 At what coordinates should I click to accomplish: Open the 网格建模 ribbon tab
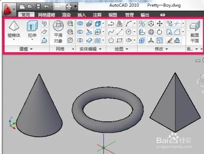[x=47, y=15]
